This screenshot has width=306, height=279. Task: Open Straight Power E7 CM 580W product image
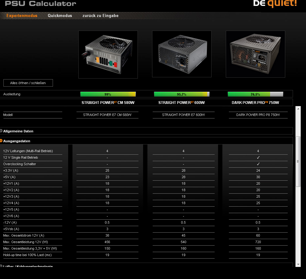[x=108, y=54]
